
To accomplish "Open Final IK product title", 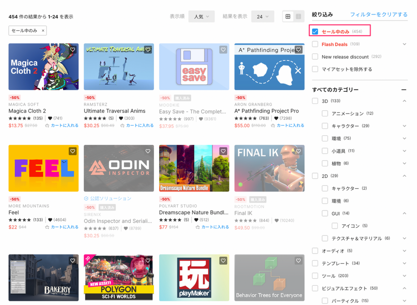I will click(243, 213).
